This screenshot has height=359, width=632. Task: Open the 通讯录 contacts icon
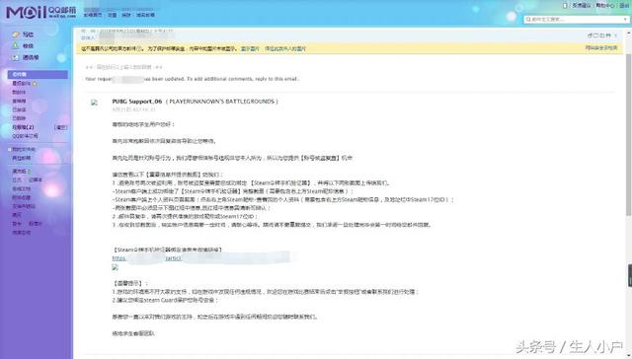(16, 58)
